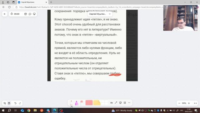Toggle the board minimap with the two-dot icon
The width and height of the screenshot is (200, 113).
tap(195, 103)
